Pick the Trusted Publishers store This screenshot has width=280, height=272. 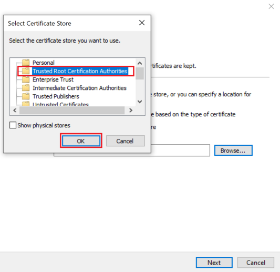coord(56,96)
